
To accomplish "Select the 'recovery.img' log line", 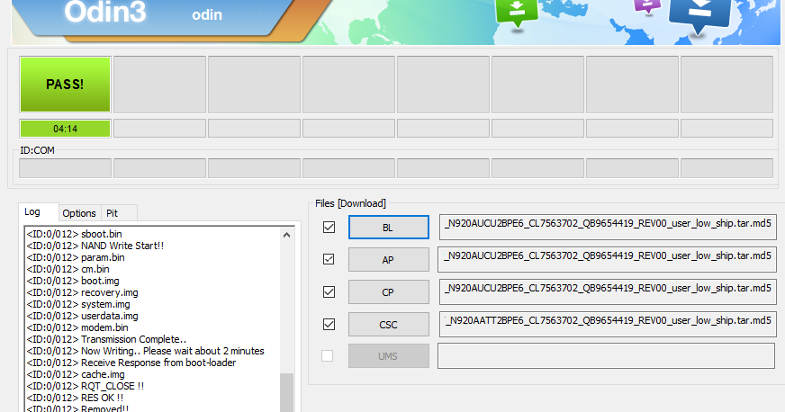I will (82, 292).
